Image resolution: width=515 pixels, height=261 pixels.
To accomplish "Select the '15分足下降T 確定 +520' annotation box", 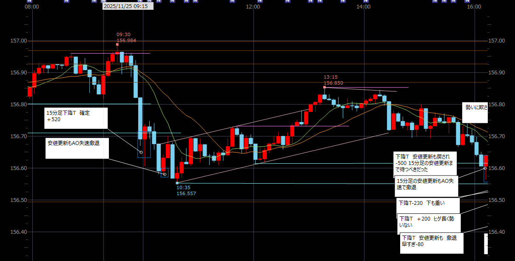I will click(x=77, y=118).
